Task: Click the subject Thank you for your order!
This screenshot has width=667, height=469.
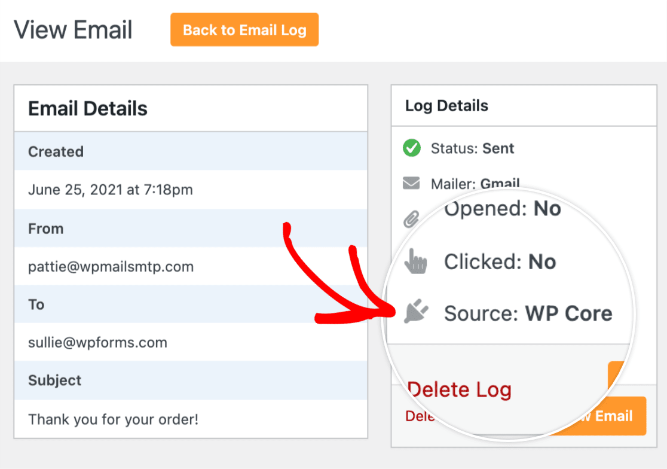Action: [113, 419]
